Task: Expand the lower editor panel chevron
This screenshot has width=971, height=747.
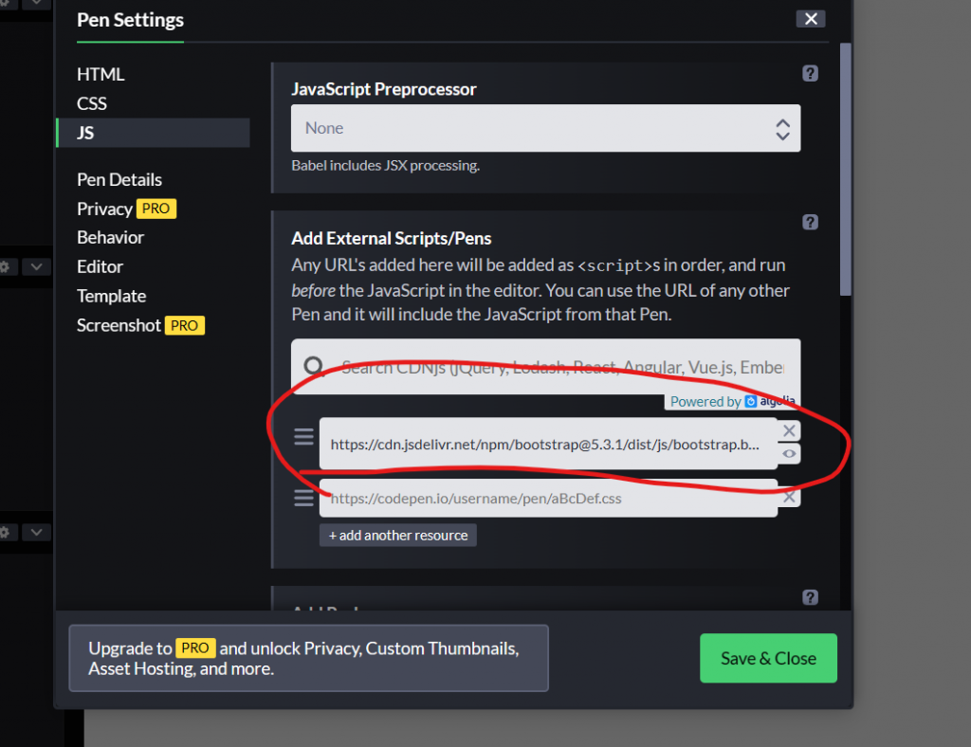Action: (36, 532)
